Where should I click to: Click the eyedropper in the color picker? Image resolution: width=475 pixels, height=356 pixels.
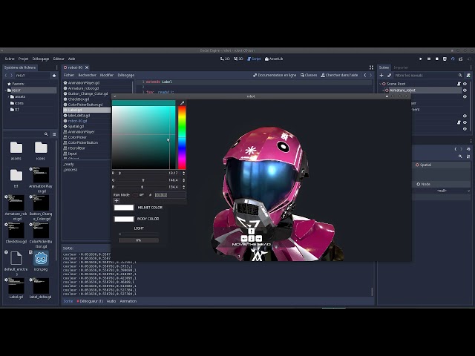[182, 103]
